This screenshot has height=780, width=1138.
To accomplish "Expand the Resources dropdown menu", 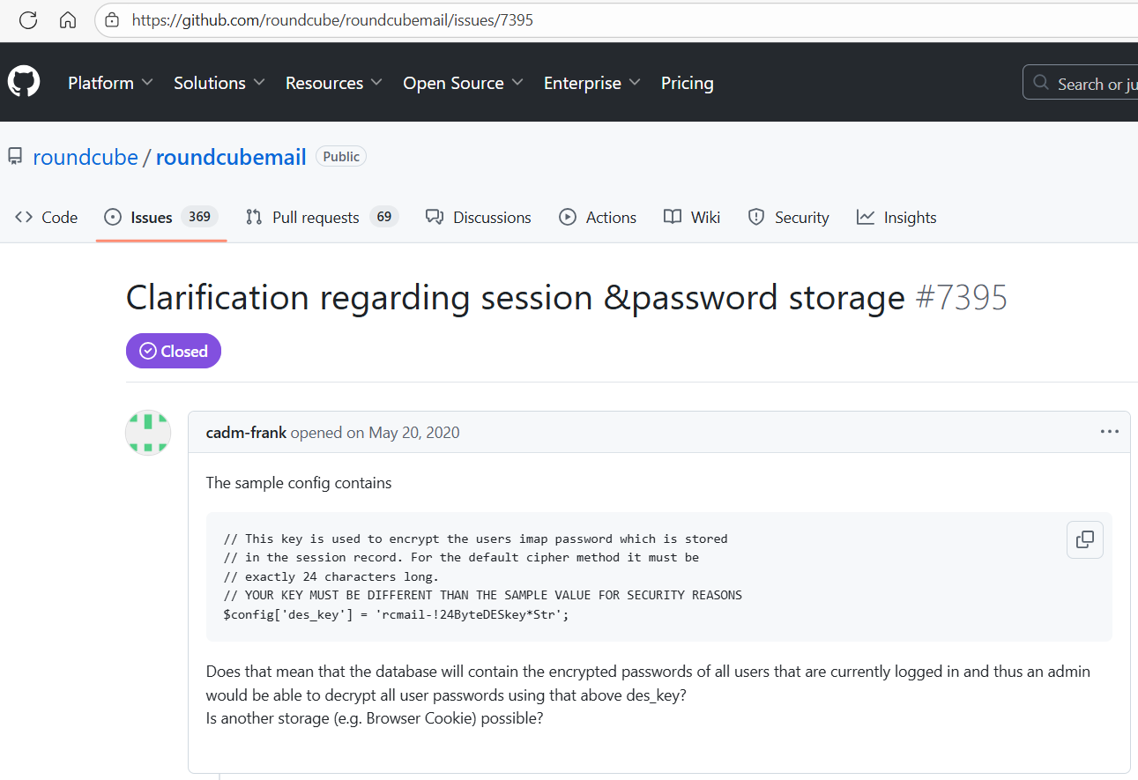I will tap(333, 83).
